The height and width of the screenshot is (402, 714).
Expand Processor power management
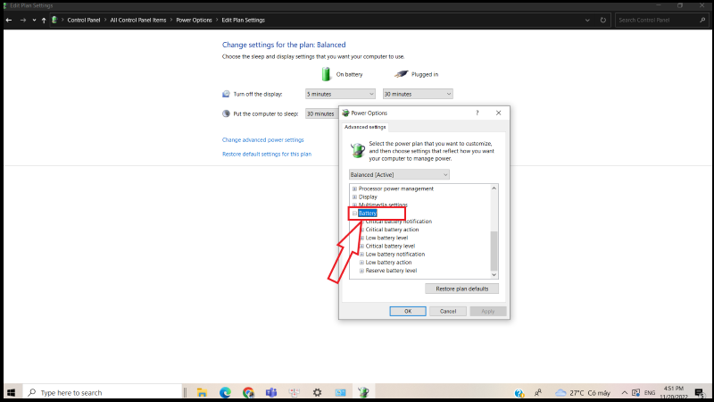tap(354, 188)
